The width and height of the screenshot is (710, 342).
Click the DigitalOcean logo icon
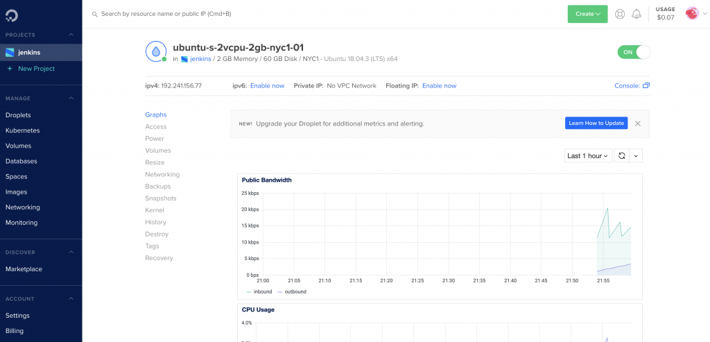11,16
